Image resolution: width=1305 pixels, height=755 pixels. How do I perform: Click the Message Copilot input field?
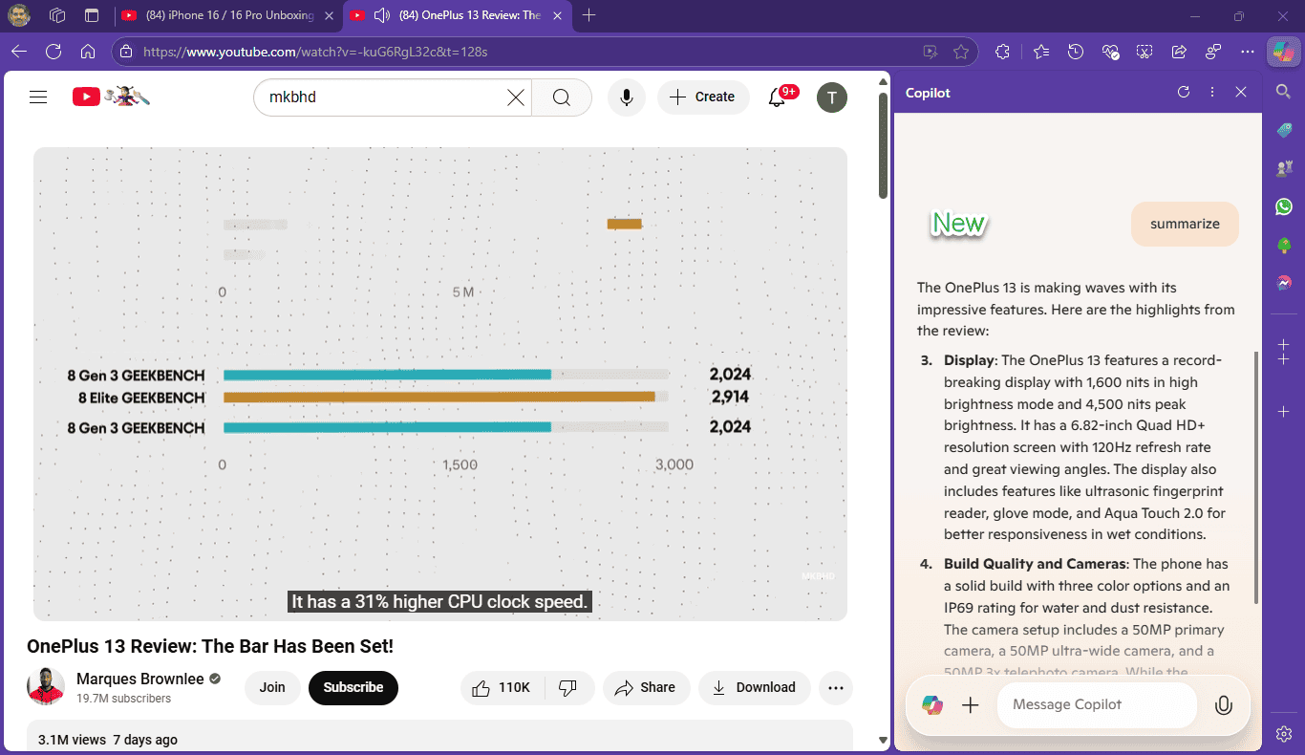(x=1097, y=705)
